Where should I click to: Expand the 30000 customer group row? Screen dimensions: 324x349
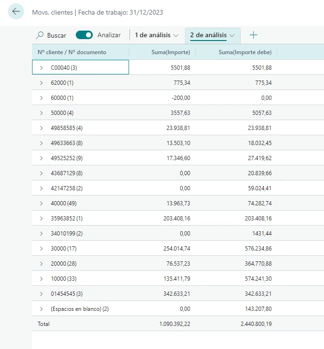(41, 249)
